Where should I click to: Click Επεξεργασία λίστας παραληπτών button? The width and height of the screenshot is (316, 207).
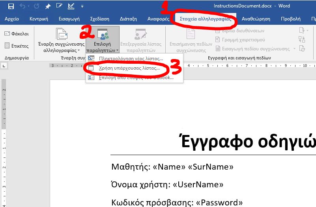tap(141, 40)
